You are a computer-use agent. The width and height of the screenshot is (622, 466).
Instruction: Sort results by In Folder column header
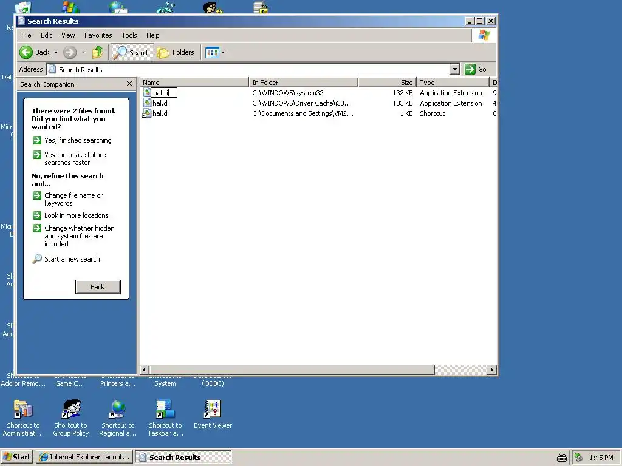[x=304, y=83]
